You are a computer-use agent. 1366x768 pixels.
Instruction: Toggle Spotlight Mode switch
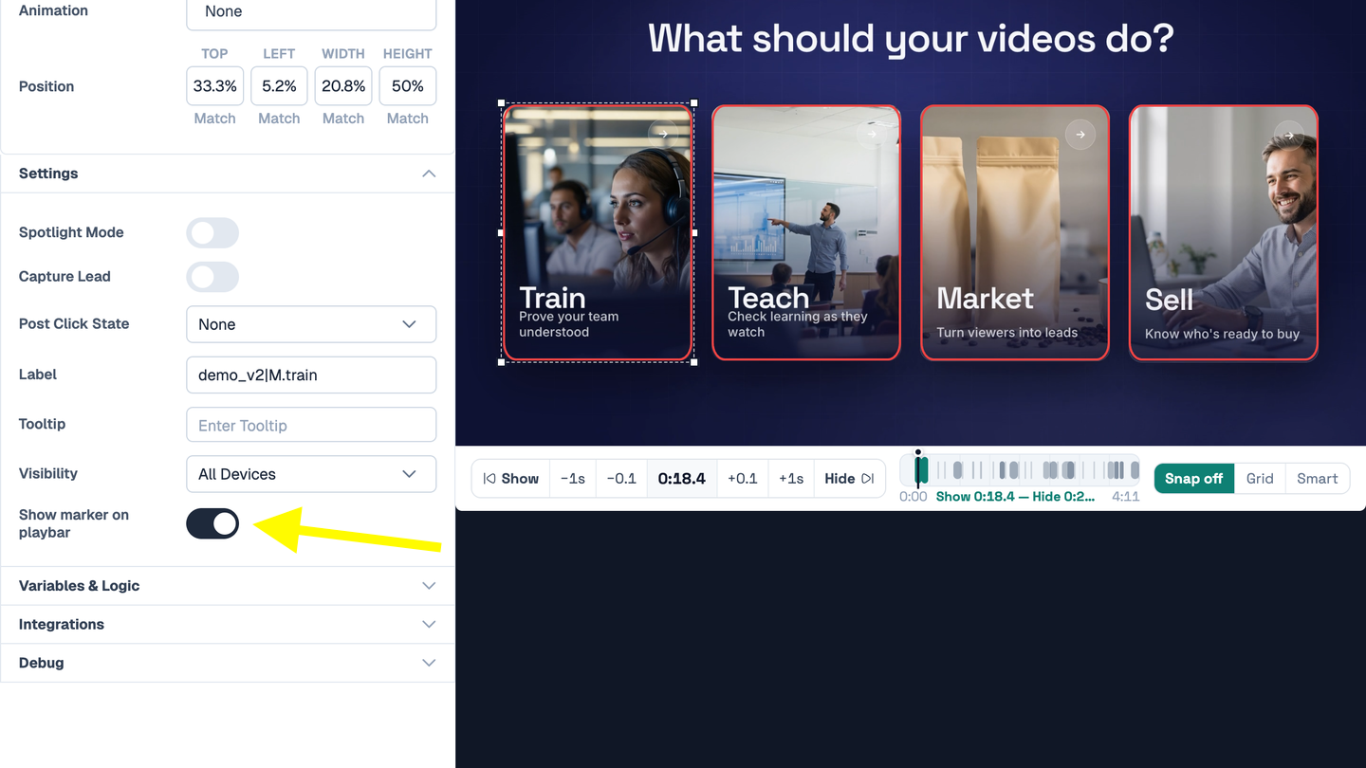click(212, 232)
